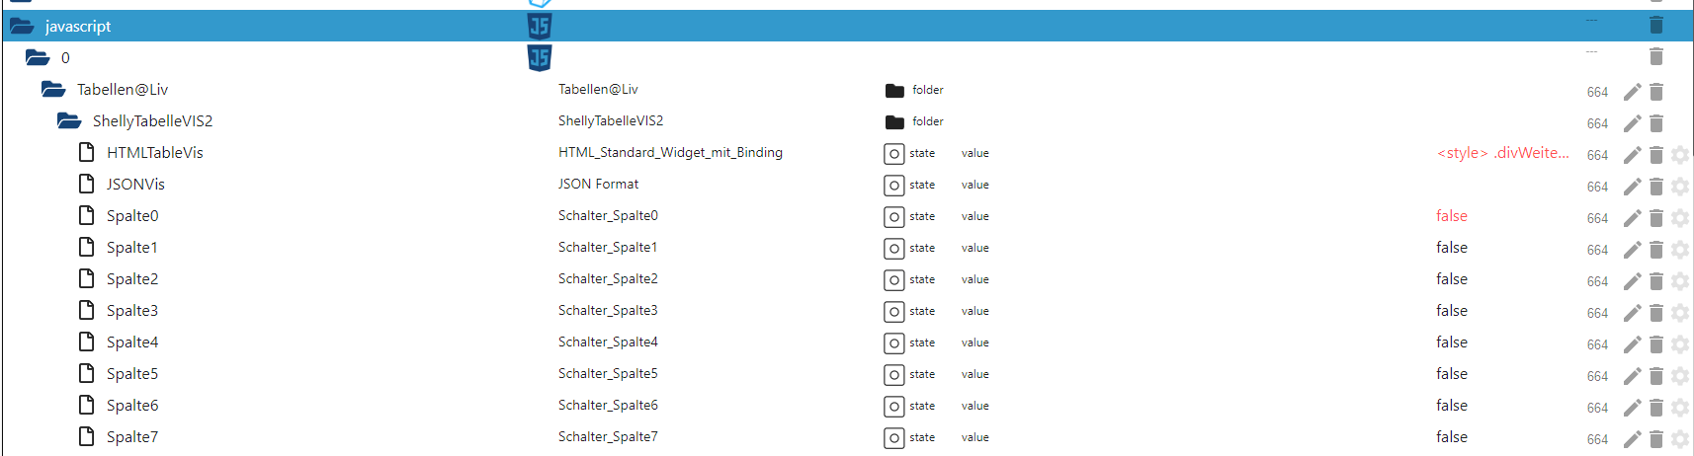Collapse the ShellyTabelleVIS2 folder

click(x=69, y=121)
